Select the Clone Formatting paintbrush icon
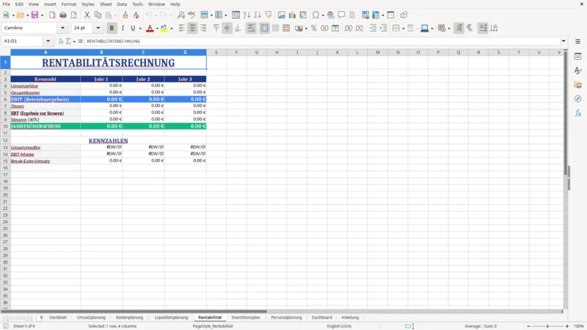 tap(126, 15)
